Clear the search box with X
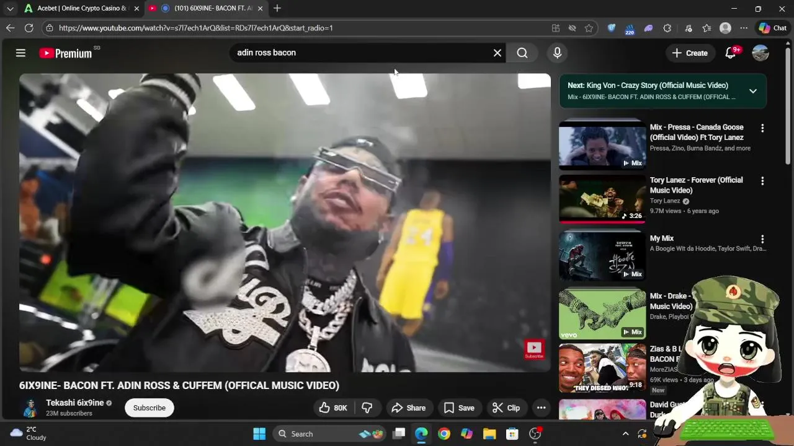This screenshot has width=794, height=446. [497, 53]
